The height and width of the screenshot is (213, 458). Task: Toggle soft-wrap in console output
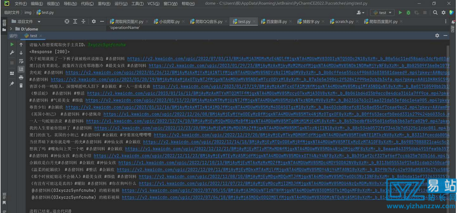pyautogui.click(x=21, y=61)
